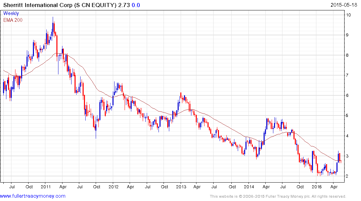Click the y-axis label 9
The image size is (361, 201).
347,35
